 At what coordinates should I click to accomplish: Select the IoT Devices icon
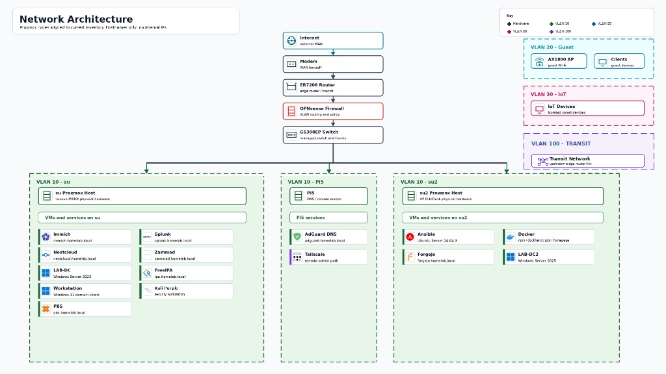coord(539,109)
